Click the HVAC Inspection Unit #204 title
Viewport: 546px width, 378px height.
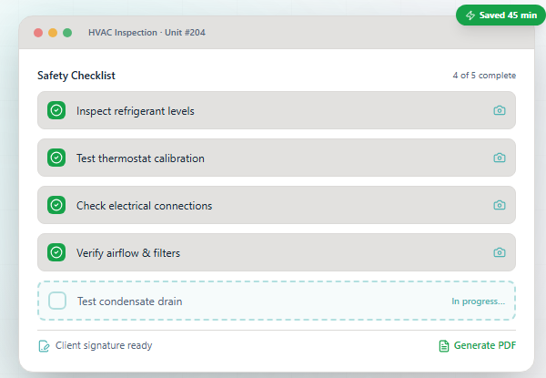147,33
